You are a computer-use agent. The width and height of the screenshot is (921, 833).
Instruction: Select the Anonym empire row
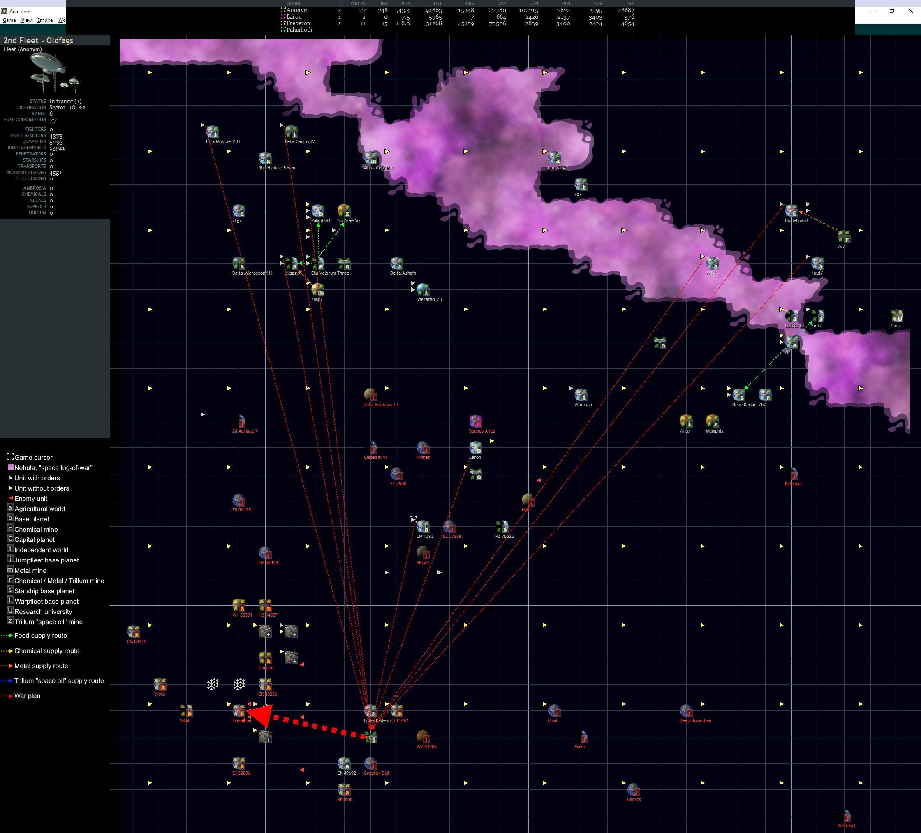point(457,10)
